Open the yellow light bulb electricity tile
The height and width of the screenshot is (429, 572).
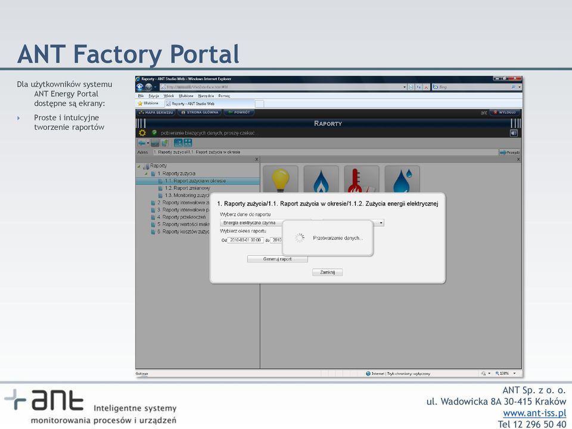[280, 179]
